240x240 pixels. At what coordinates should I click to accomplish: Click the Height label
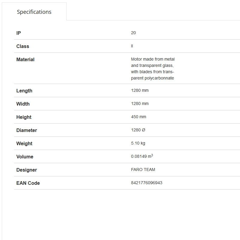point(24,117)
